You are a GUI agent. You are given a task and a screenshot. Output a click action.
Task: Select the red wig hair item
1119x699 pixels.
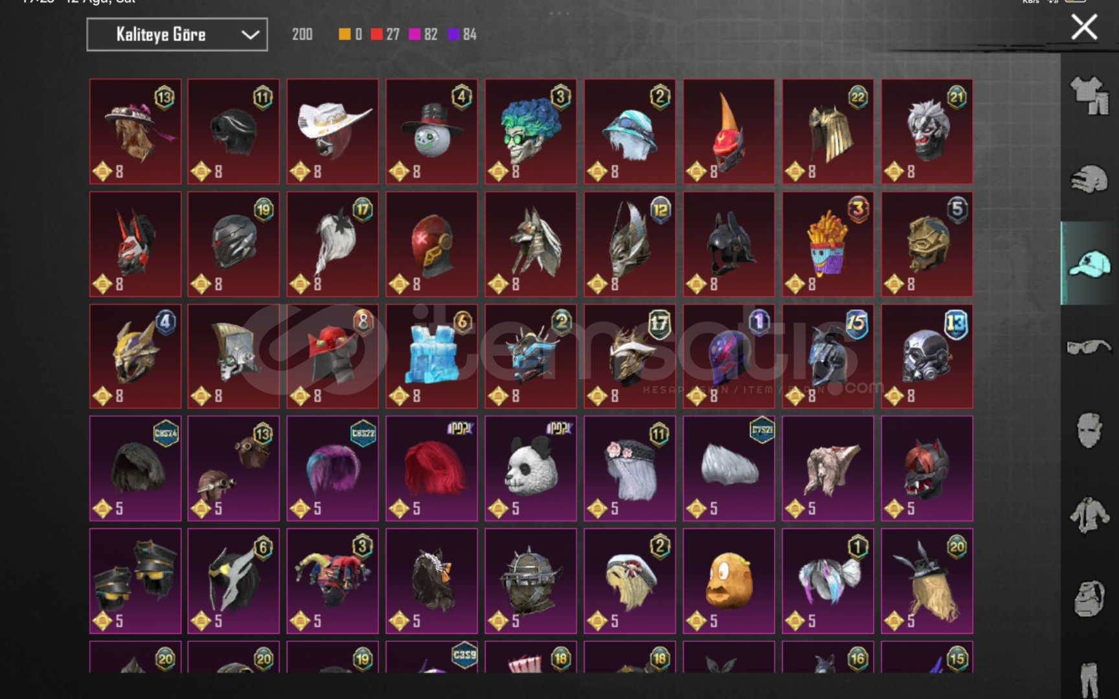point(432,469)
